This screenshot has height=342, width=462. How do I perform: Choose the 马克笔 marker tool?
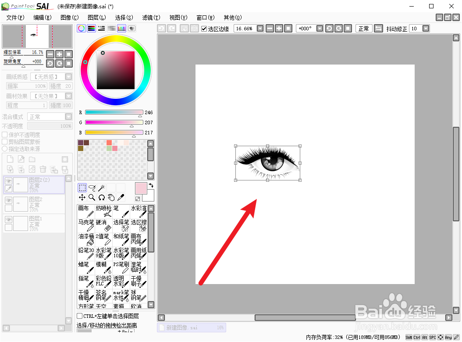pos(86,226)
